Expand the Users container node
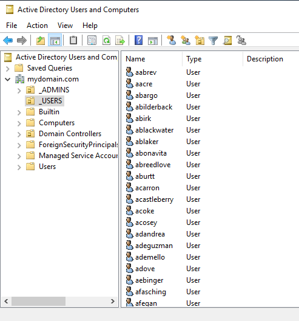Image resolution: width=299 pixels, height=321 pixels. pos(19,167)
